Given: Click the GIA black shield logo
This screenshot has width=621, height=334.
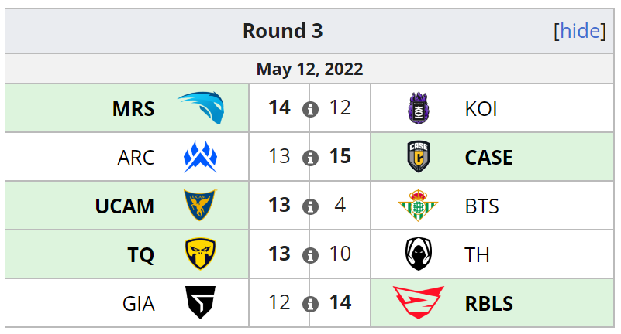Looking at the screenshot, I should [201, 302].
